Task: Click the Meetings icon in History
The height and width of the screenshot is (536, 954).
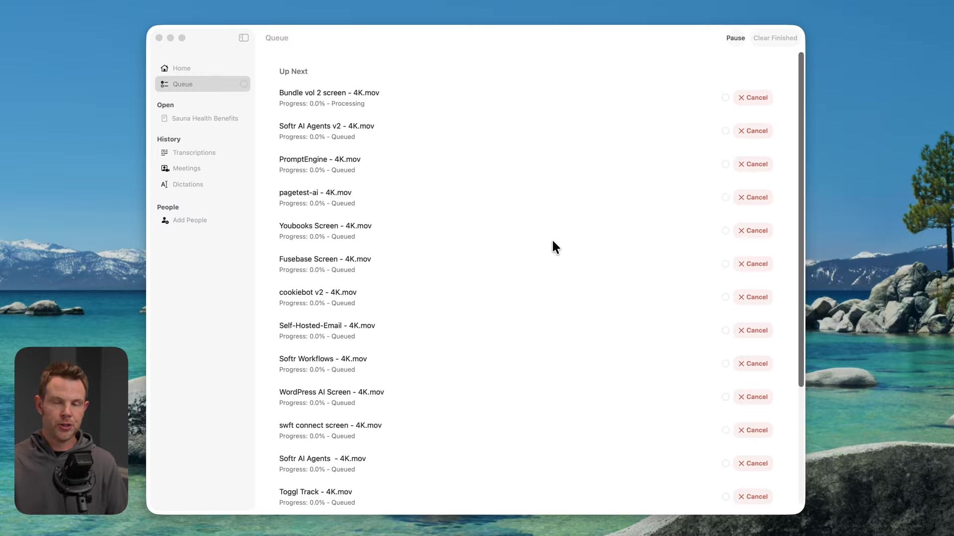Action: coord(165,168)
